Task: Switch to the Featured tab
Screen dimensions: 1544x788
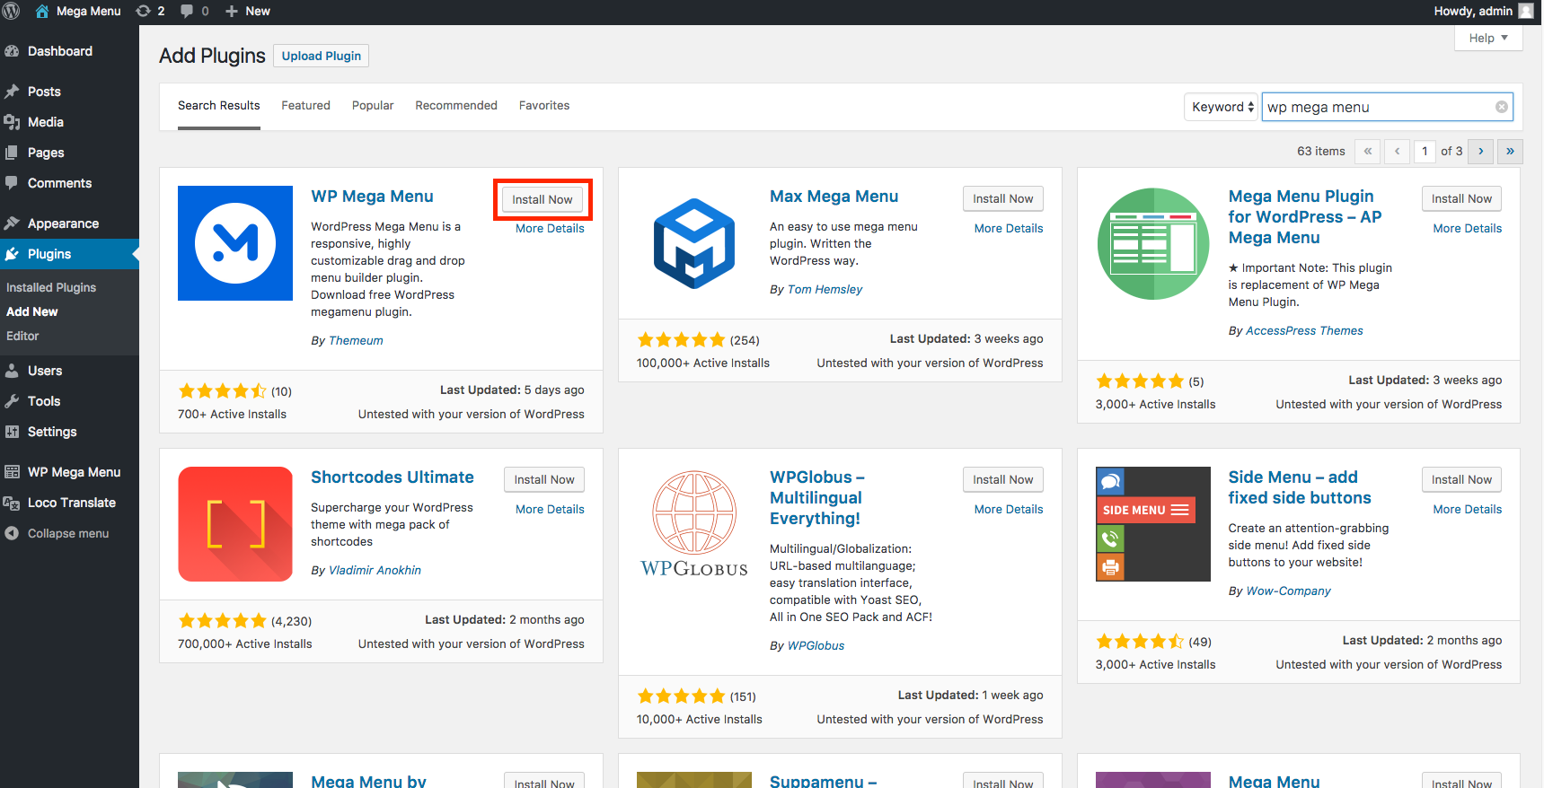Action: click(x=306, y=106)
